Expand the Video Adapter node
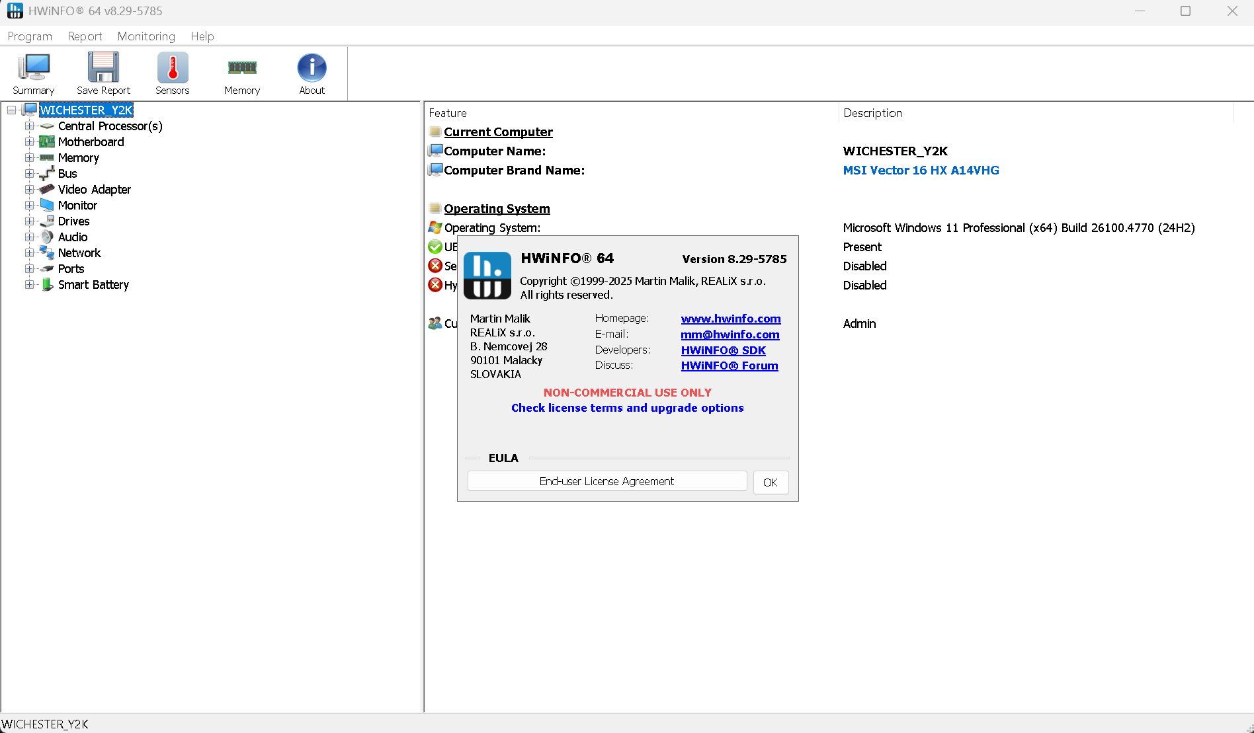1254x733 pixels. pyautogui.click(x=29, y=189)
